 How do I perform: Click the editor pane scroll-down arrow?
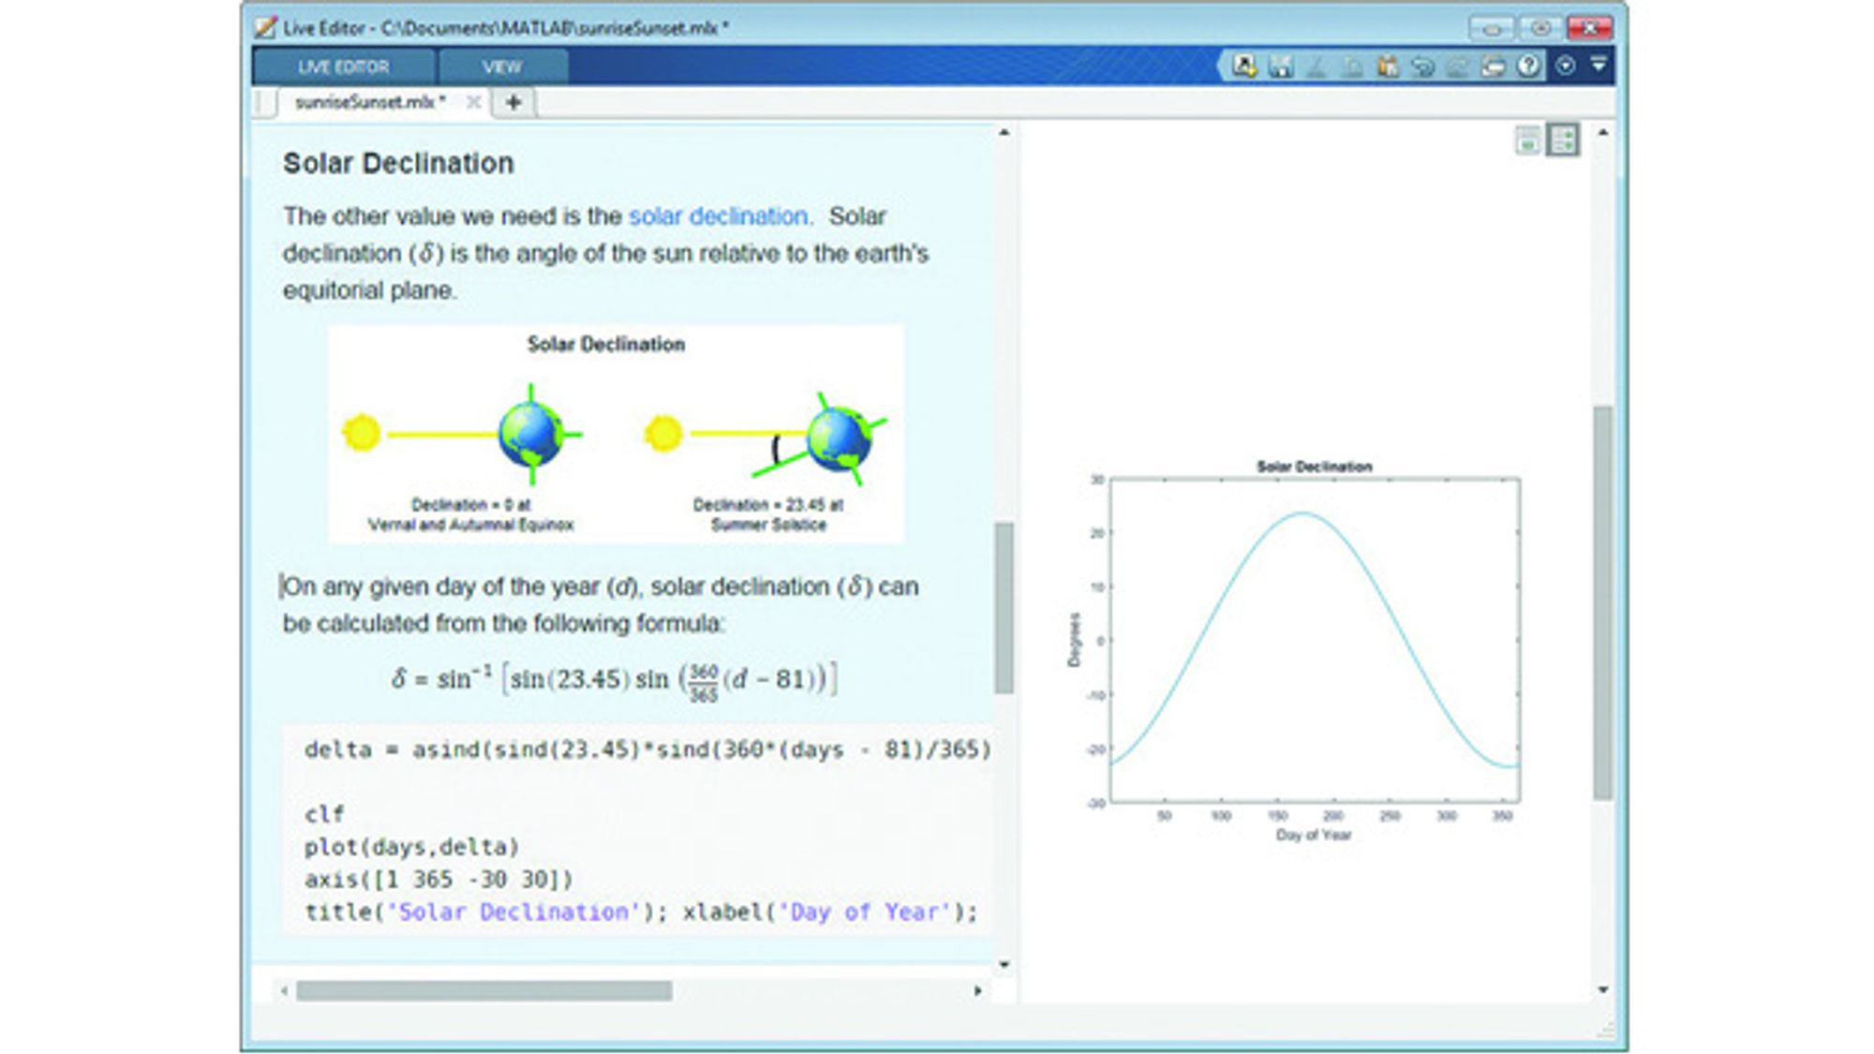pos(1004,964)
